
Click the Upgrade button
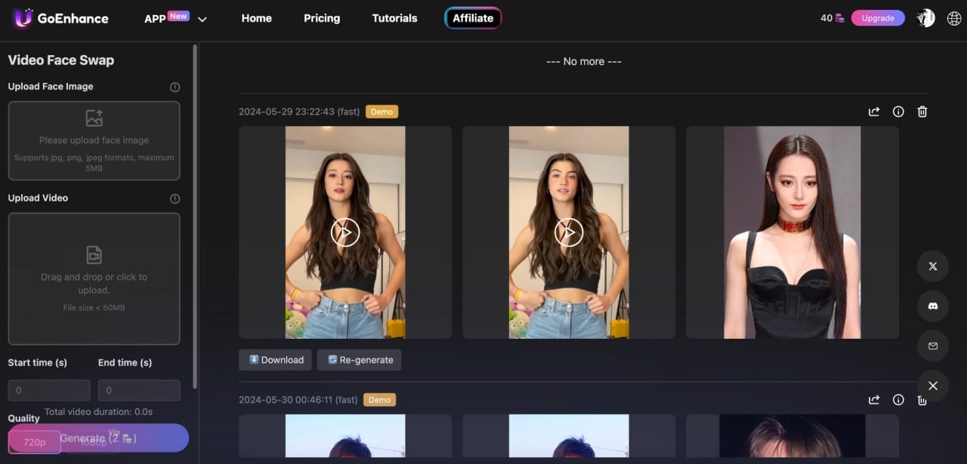(878, 18)
